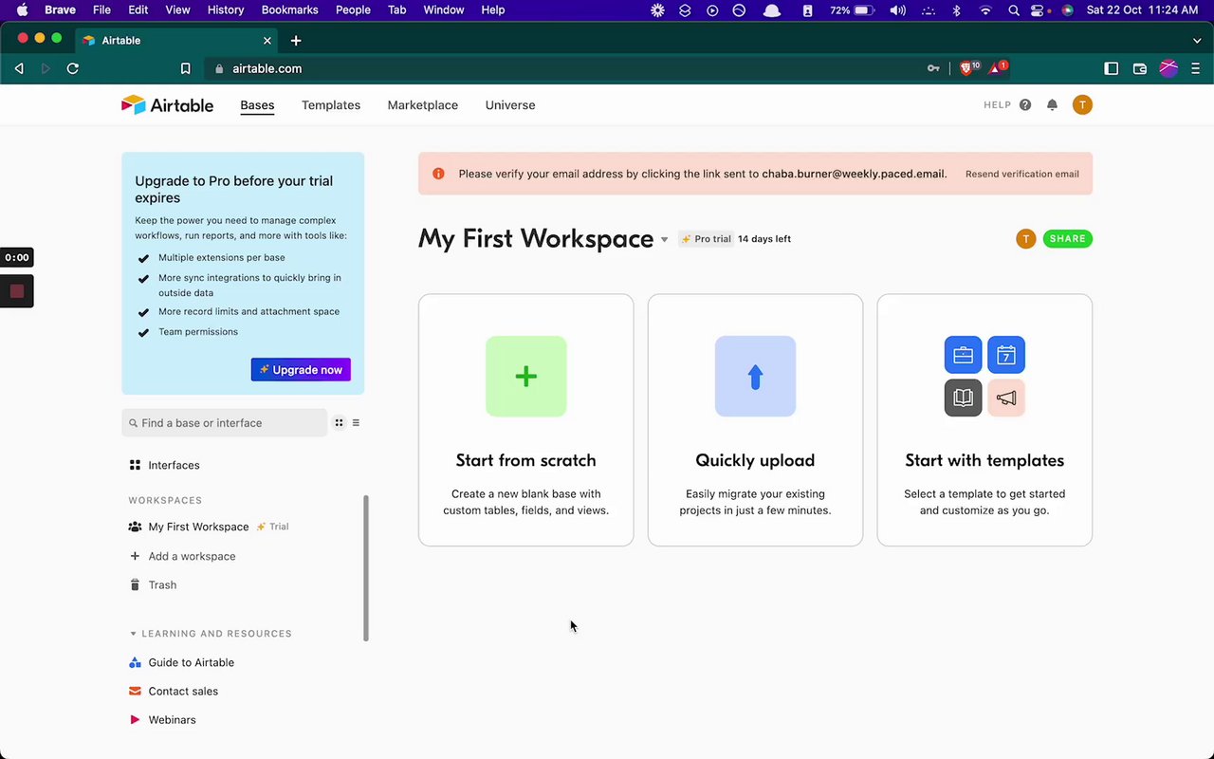Screen dimensions: 1214x759
Task: Expand My First Workspace dropdown arrow
Action: coord(664,240)
